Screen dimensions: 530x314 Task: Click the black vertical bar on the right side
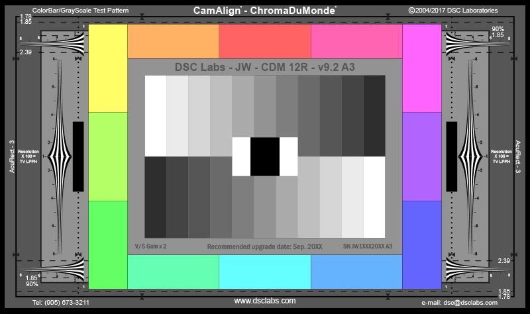click(452, 156)
